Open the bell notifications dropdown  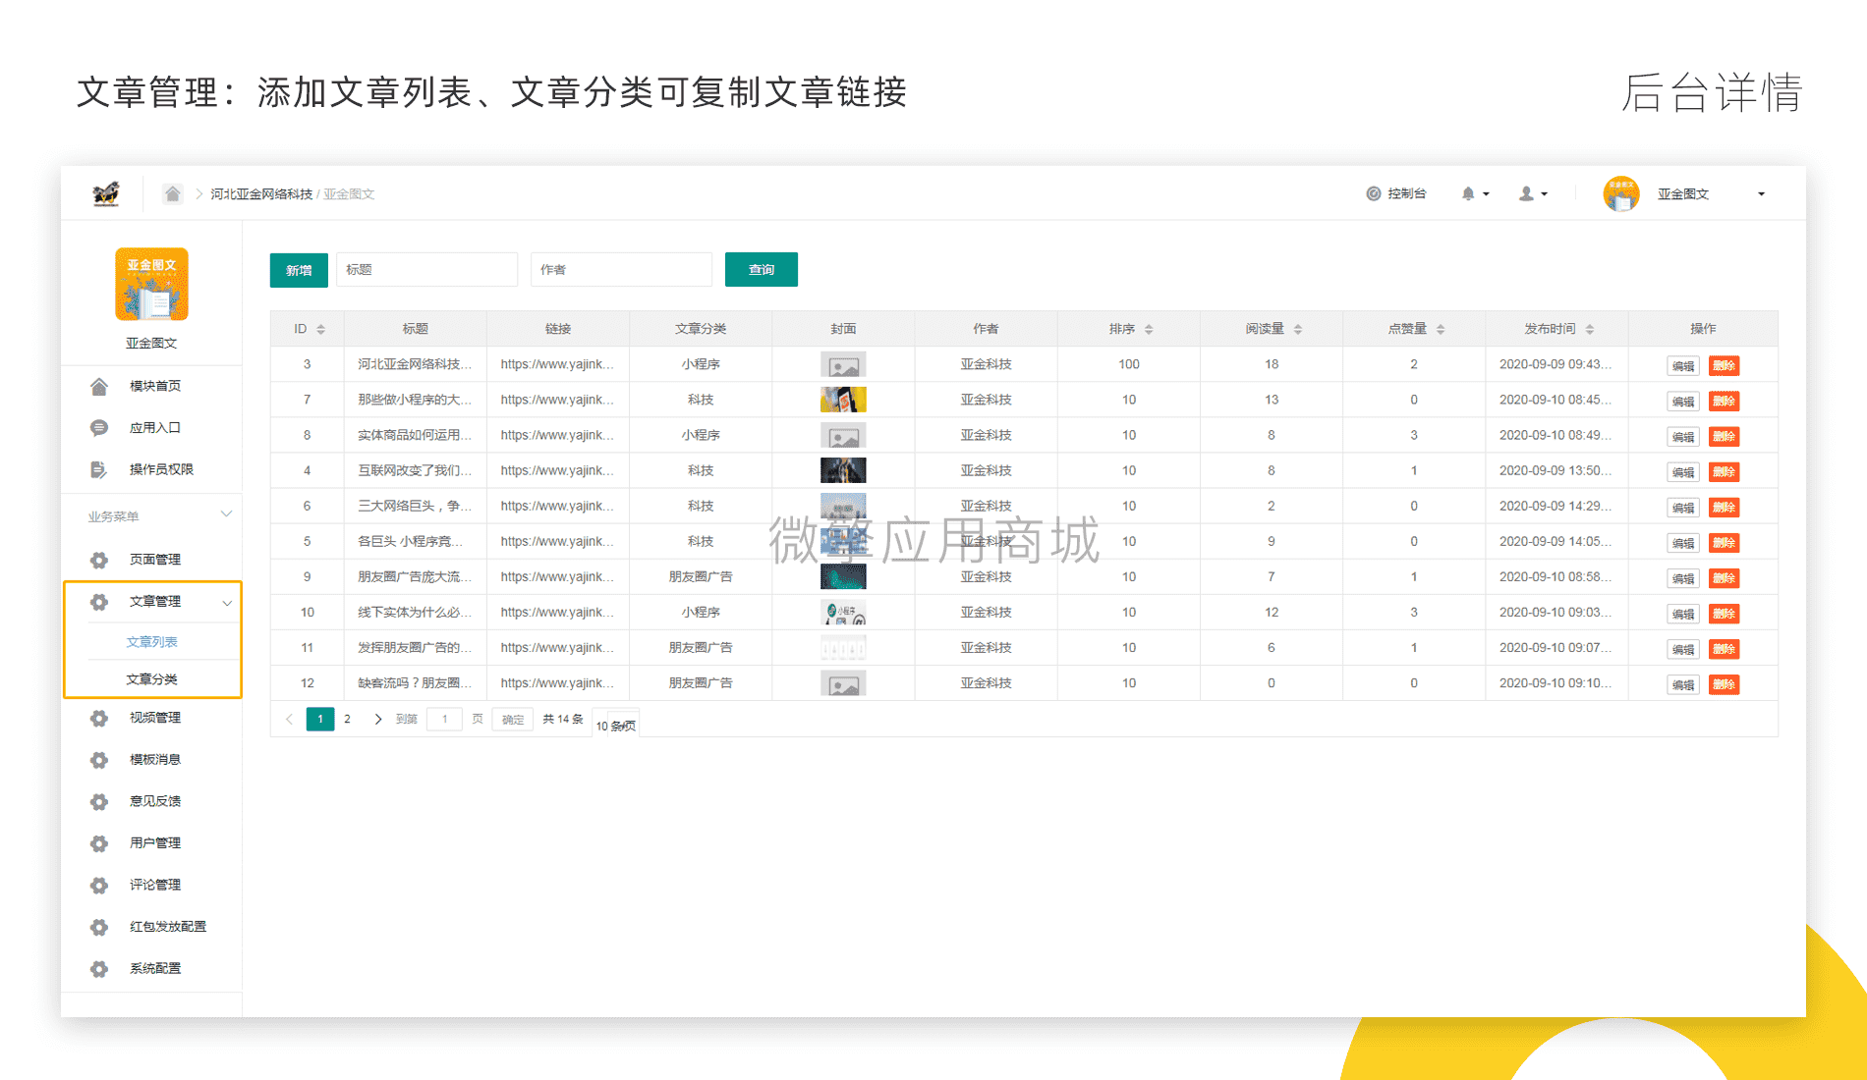(1475, 193)
